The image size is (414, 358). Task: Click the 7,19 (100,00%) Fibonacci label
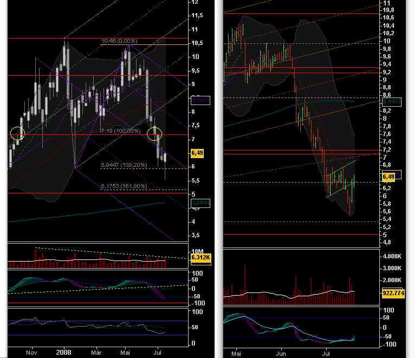(120, 131)
